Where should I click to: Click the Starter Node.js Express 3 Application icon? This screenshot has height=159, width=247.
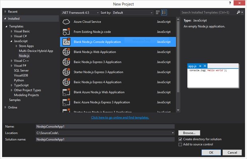pos(66,72)
